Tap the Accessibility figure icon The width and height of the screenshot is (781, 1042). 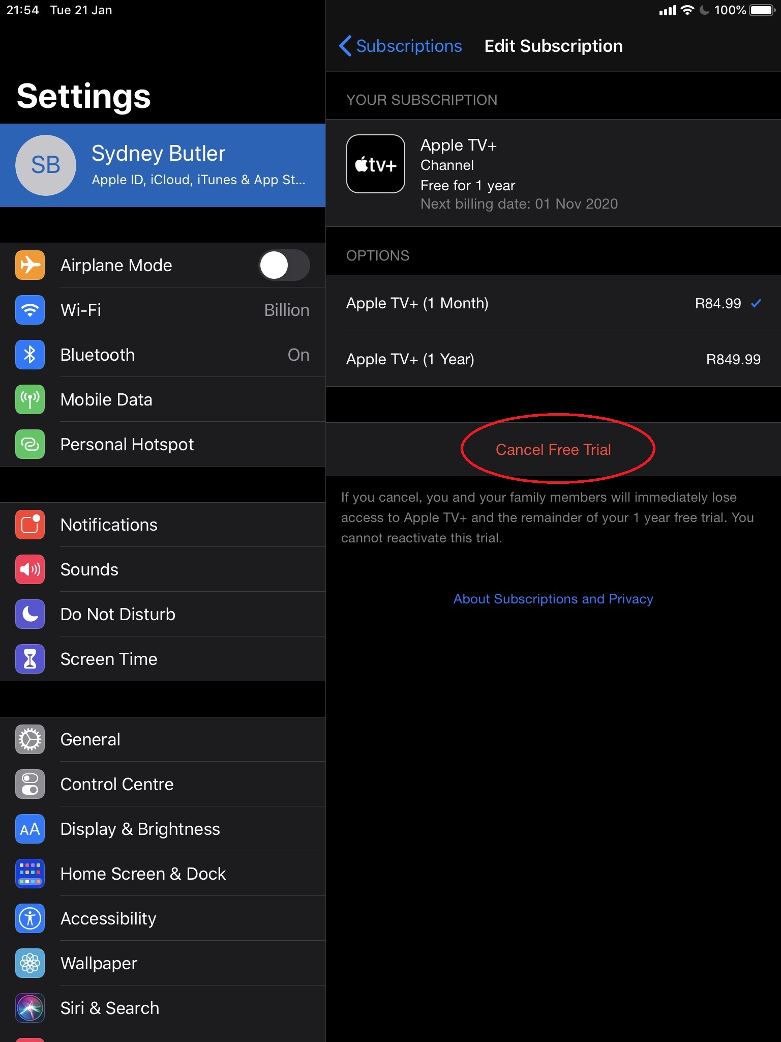30,918
